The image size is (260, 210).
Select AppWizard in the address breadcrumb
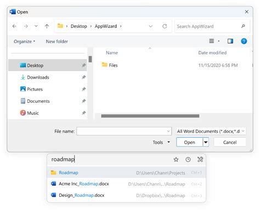106,26
